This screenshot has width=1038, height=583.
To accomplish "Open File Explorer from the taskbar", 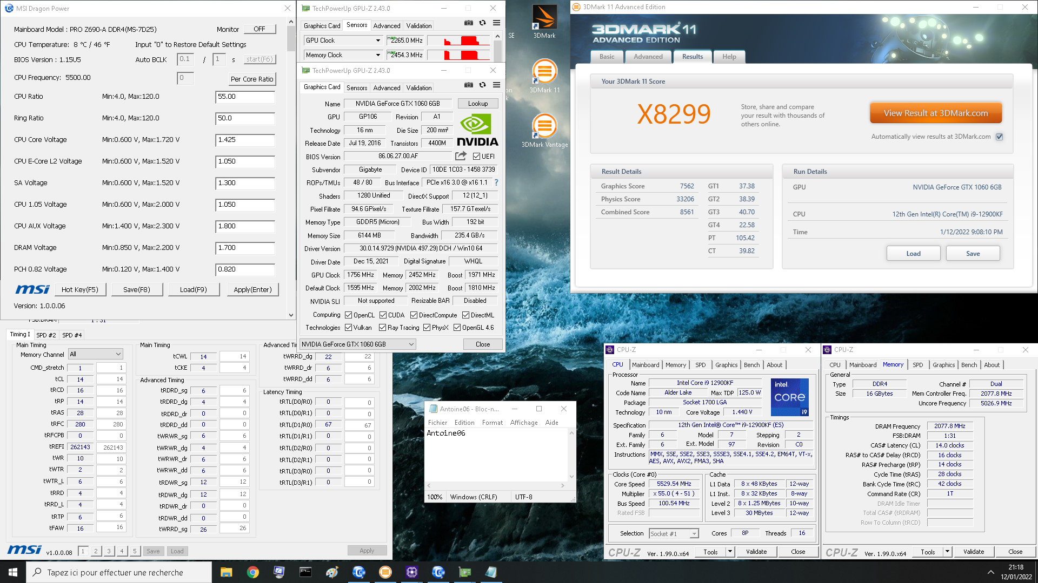I will click(226, 572).
